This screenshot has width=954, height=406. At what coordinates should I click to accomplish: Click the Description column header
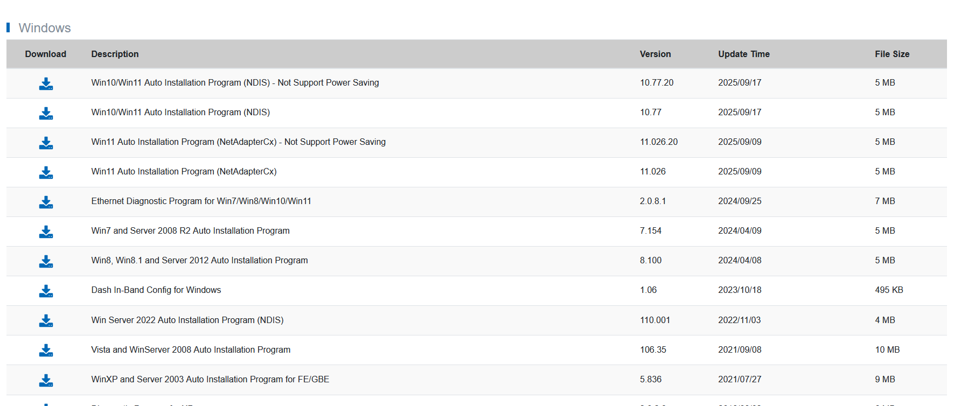[115, 54]
